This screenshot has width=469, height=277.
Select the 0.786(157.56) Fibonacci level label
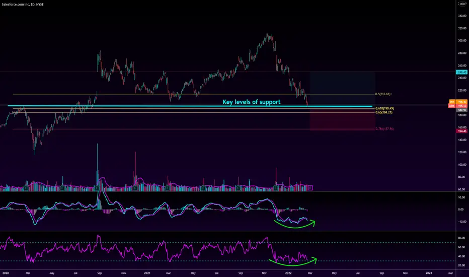point(384,129)
